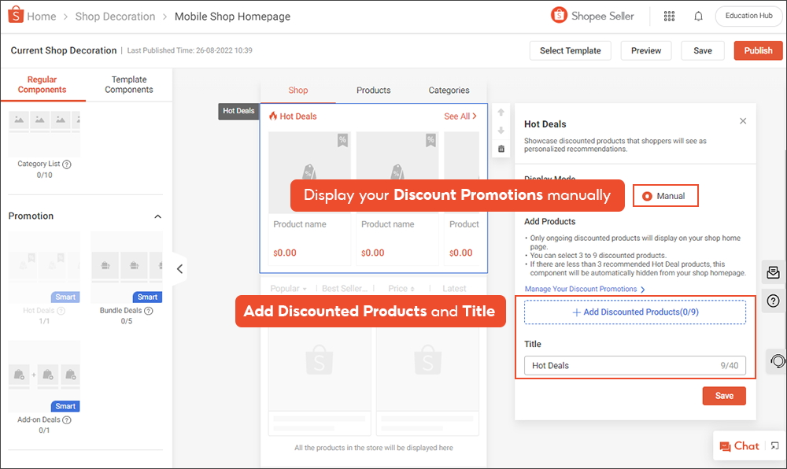Open the apps grid icon in the header

[669, 16]
